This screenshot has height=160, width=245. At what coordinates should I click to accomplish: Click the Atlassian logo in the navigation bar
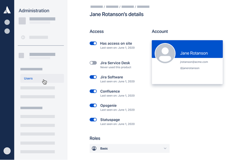7,10
